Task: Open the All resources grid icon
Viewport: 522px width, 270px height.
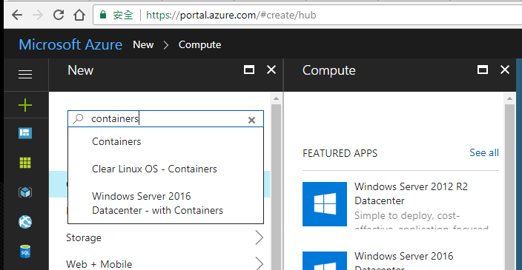Action: point(25,163)
